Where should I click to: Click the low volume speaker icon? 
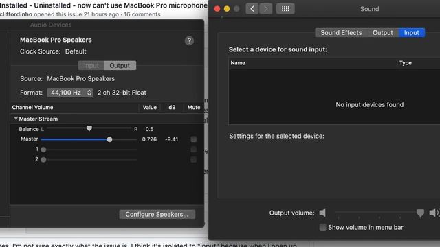(322, 213)
